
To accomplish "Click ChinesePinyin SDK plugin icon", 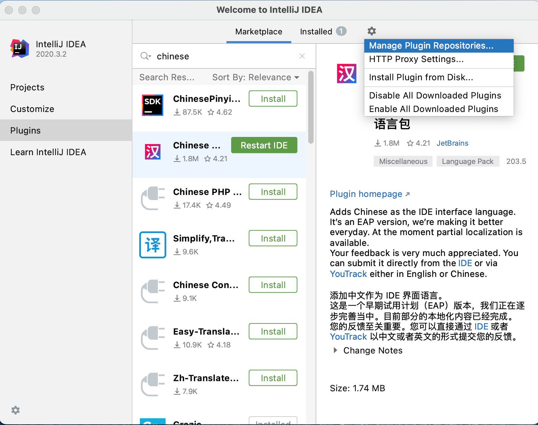I will pyautogui.click(x=152, y=105).
